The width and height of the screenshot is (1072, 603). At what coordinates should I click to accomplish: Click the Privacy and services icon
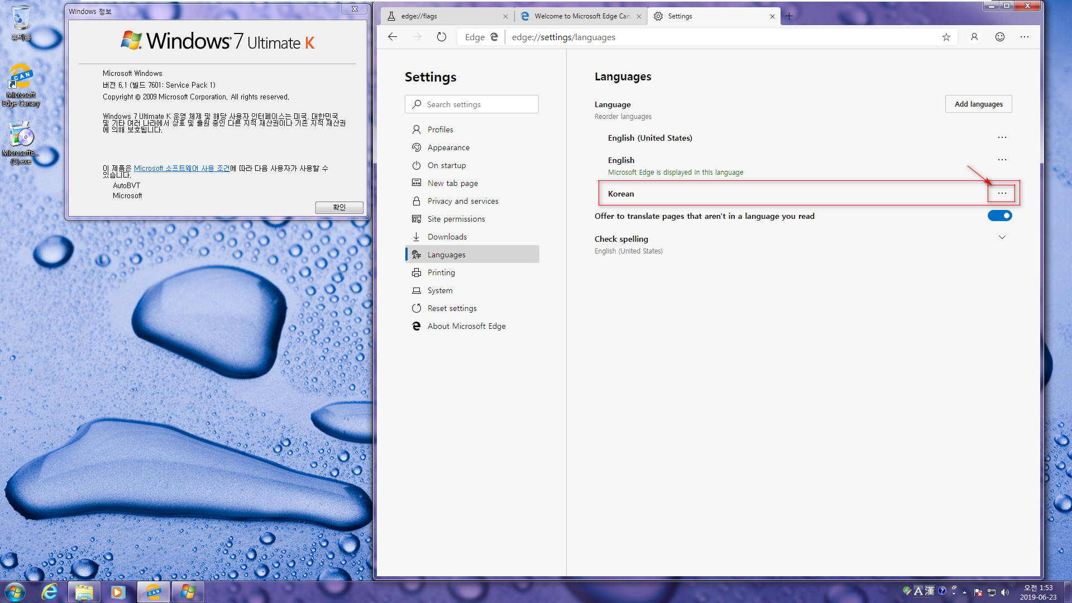(x=416, y=201)
